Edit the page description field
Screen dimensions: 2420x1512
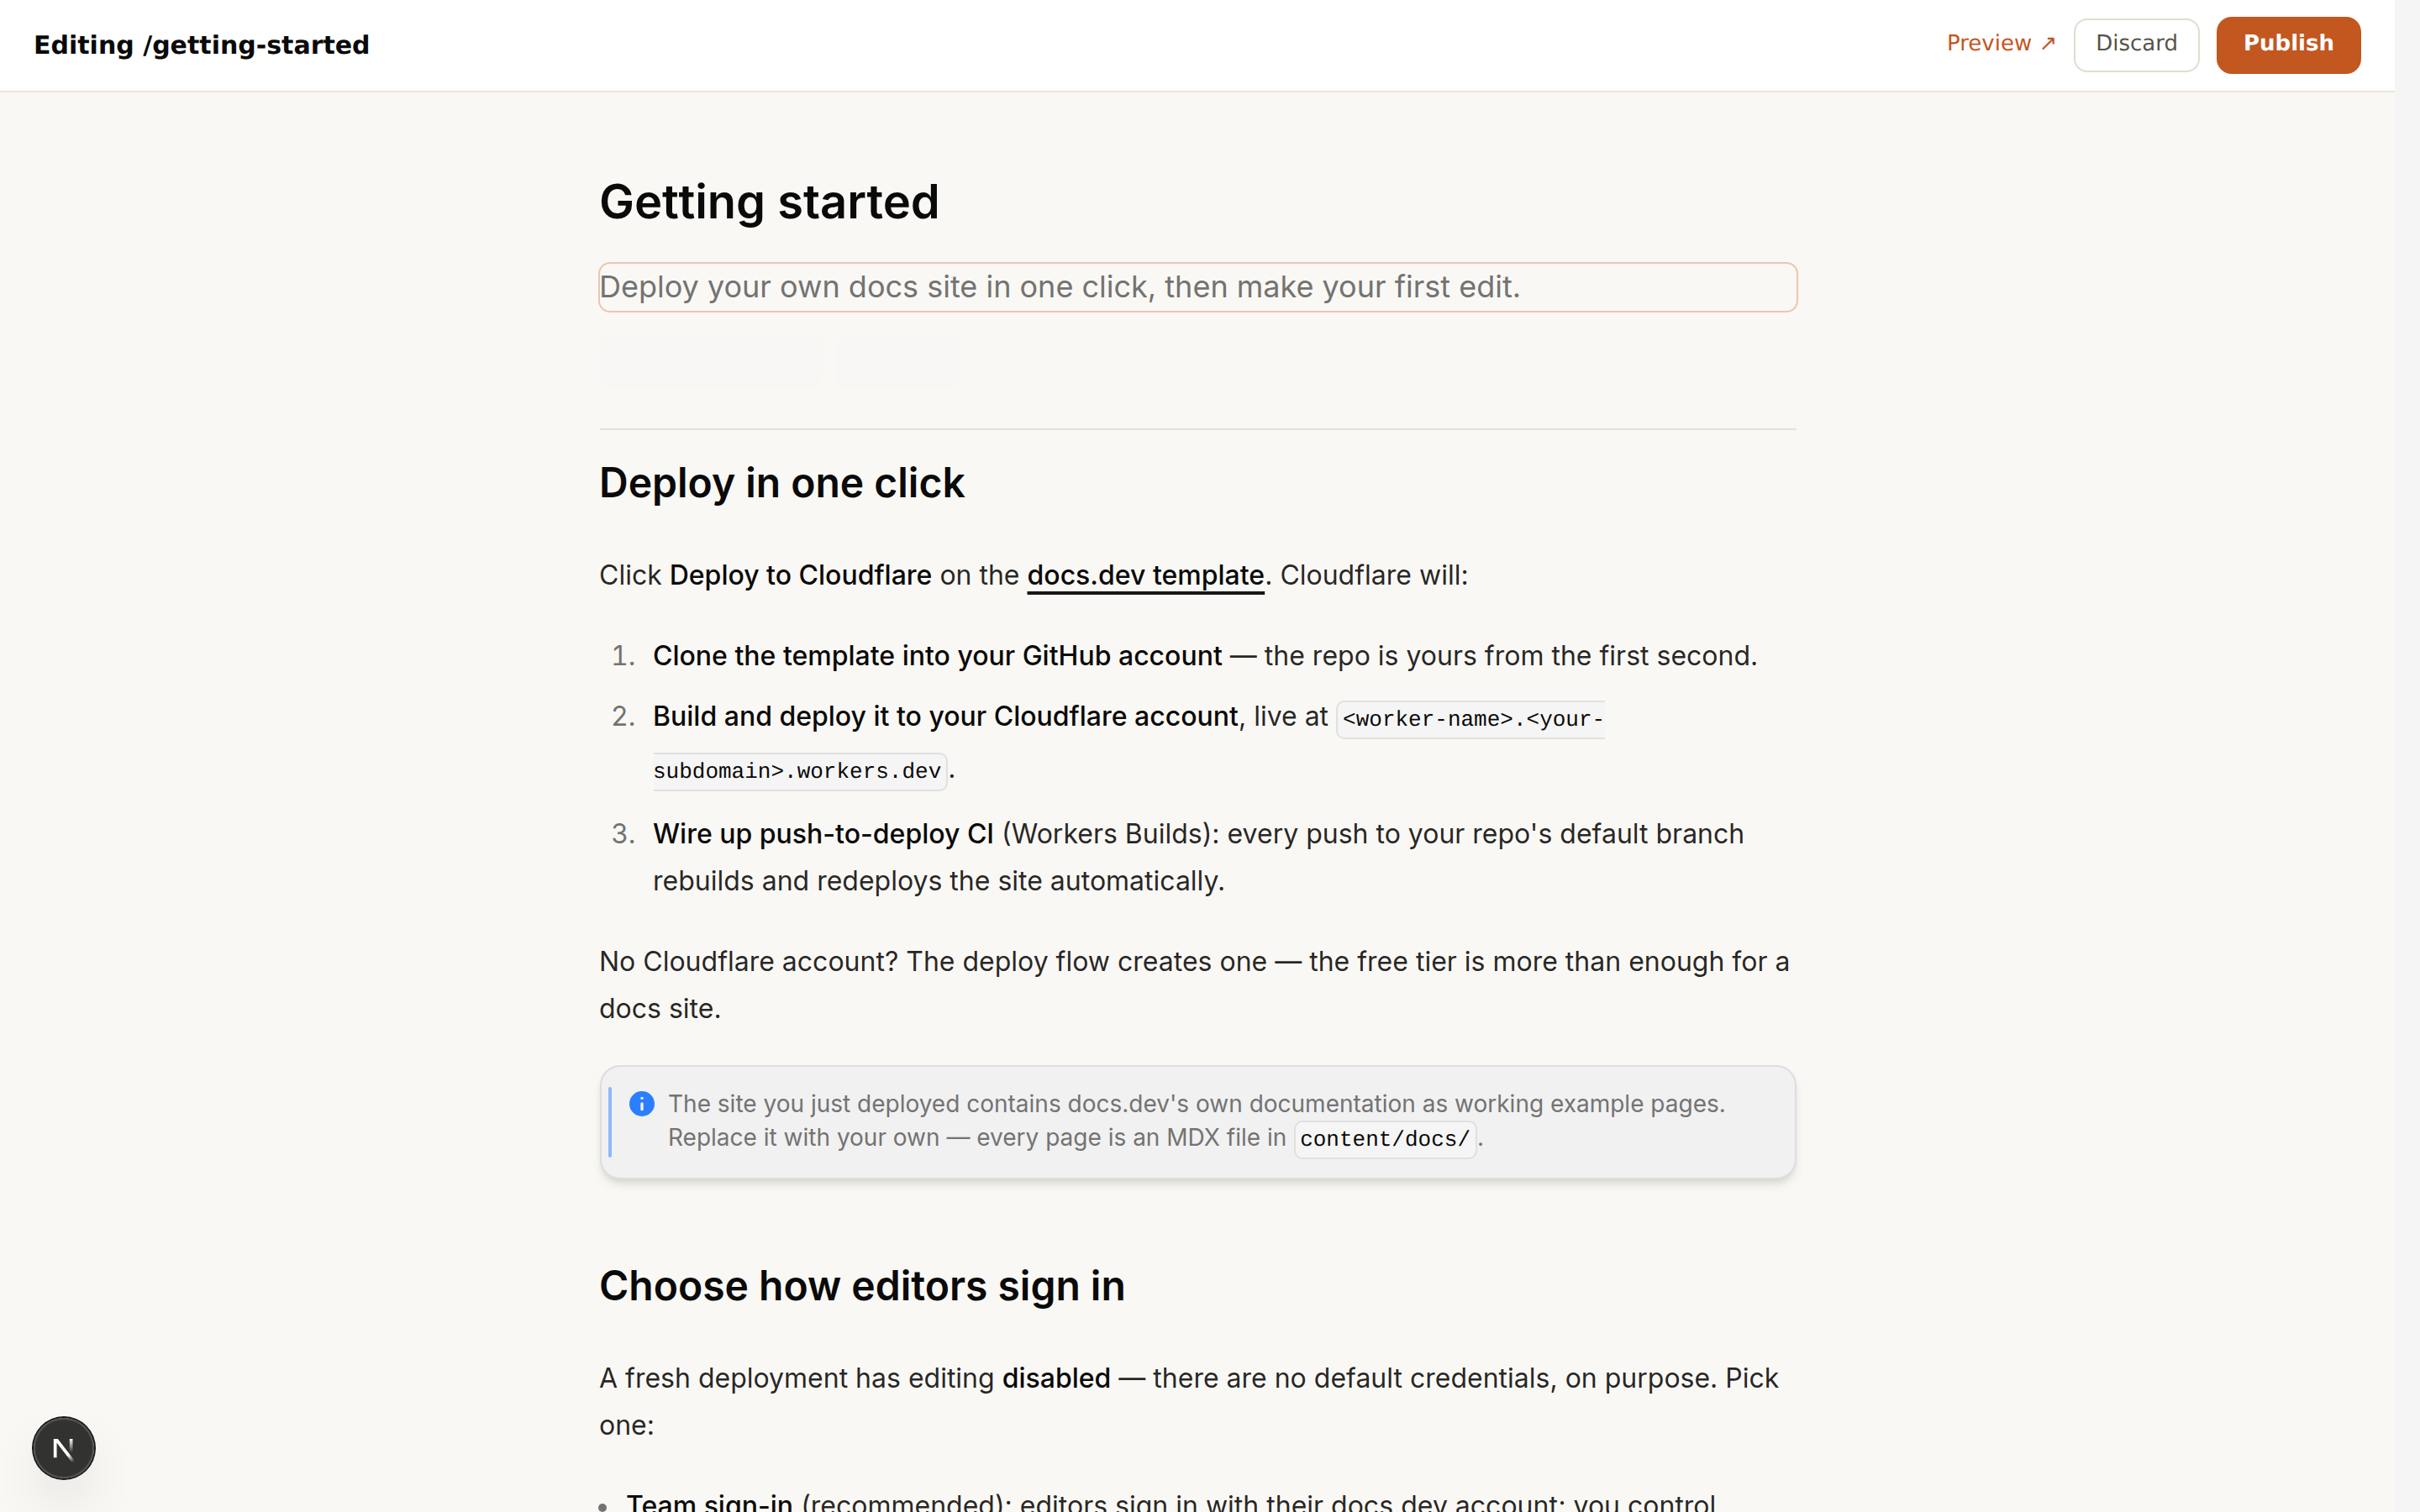(1197, 287)
